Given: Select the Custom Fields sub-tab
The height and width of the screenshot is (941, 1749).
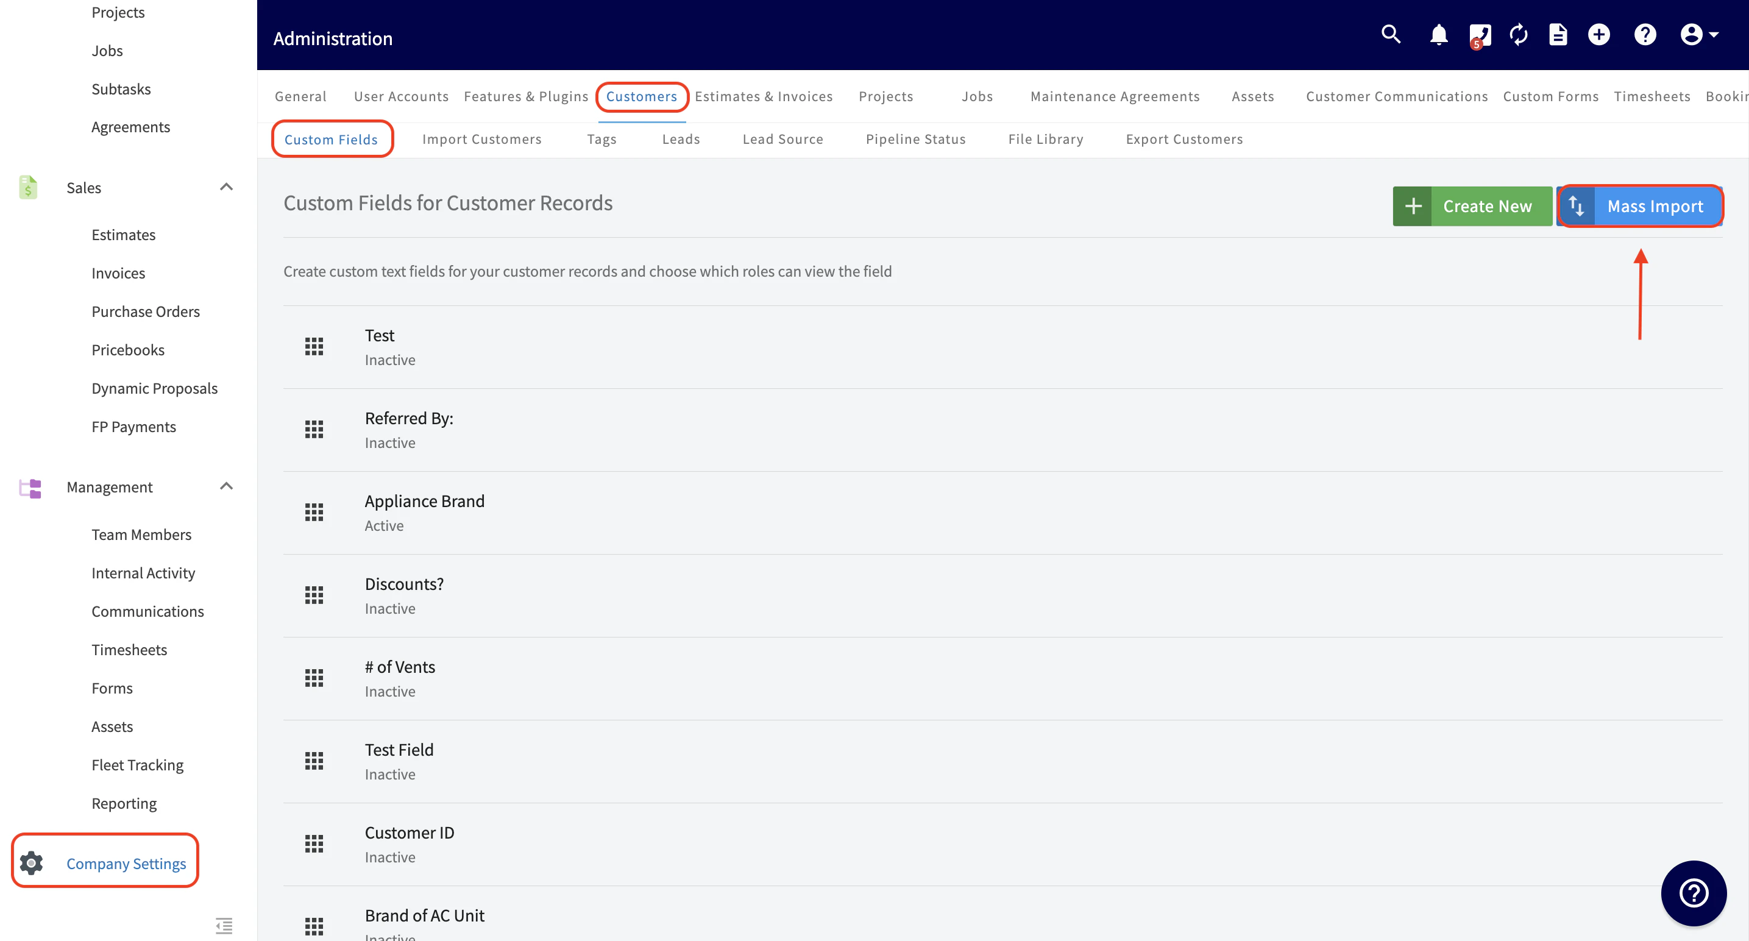Looking at the screenshot, I should (x=332, y=139).
